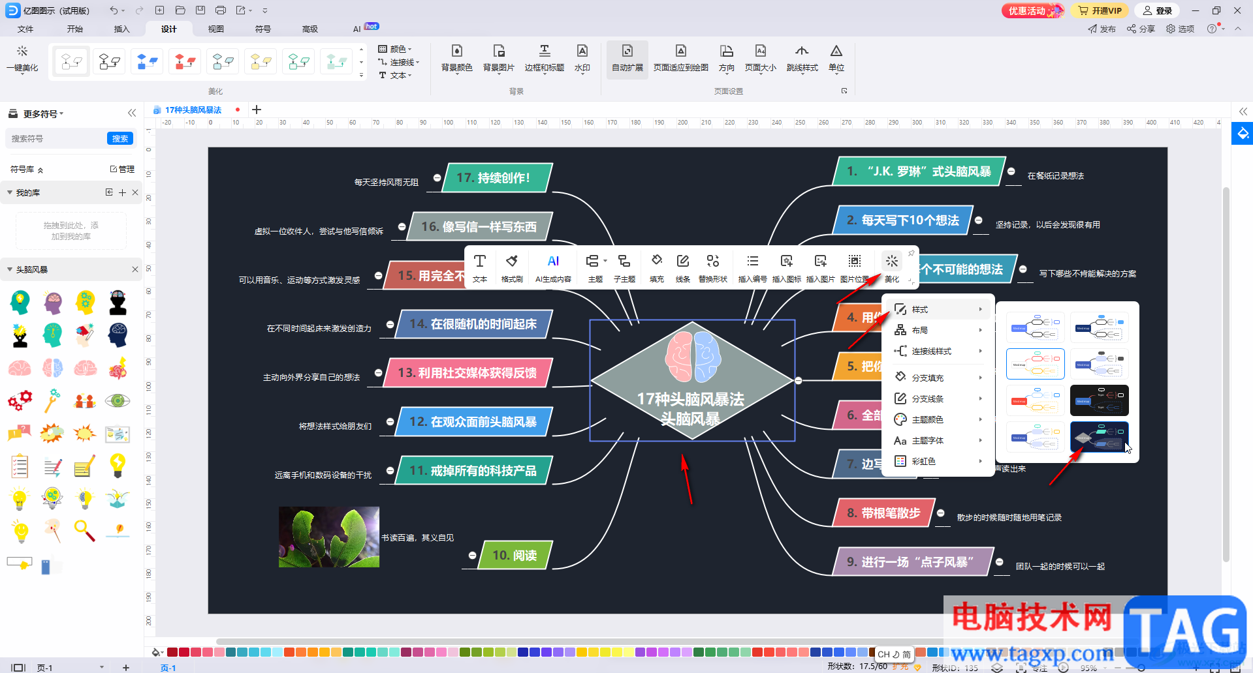Click the 搜索 search button
The width and height of the screenshot is (1253, 673).
[120, 138]
